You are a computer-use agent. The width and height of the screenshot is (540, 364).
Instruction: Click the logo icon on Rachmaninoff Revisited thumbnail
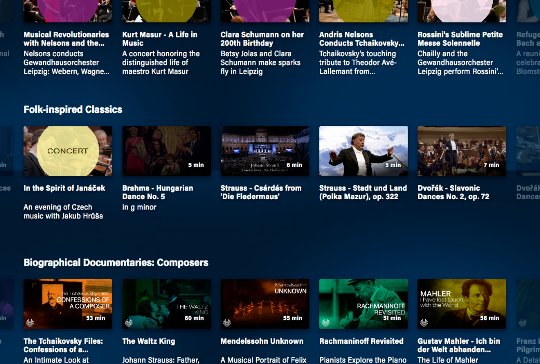pos(326,322)
